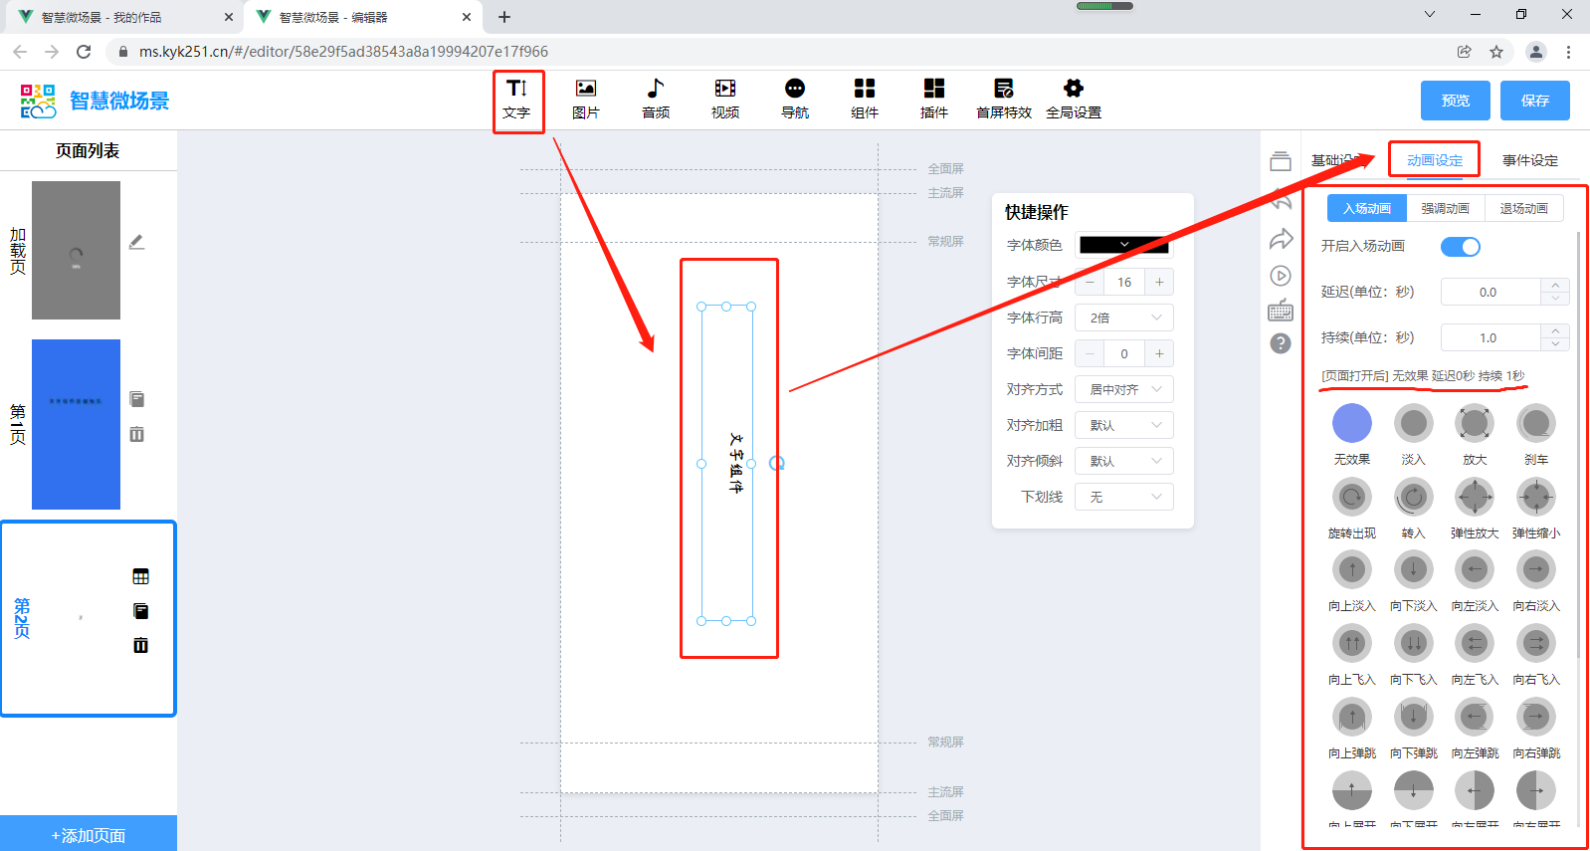Image resolution: width=1590 pixels, height=851 pixels.
Task: Switch to the 强调动画 tab
Action: click(x=1445, y=208)
